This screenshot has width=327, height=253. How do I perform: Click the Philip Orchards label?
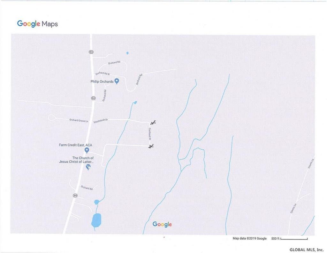coord(102,82)
